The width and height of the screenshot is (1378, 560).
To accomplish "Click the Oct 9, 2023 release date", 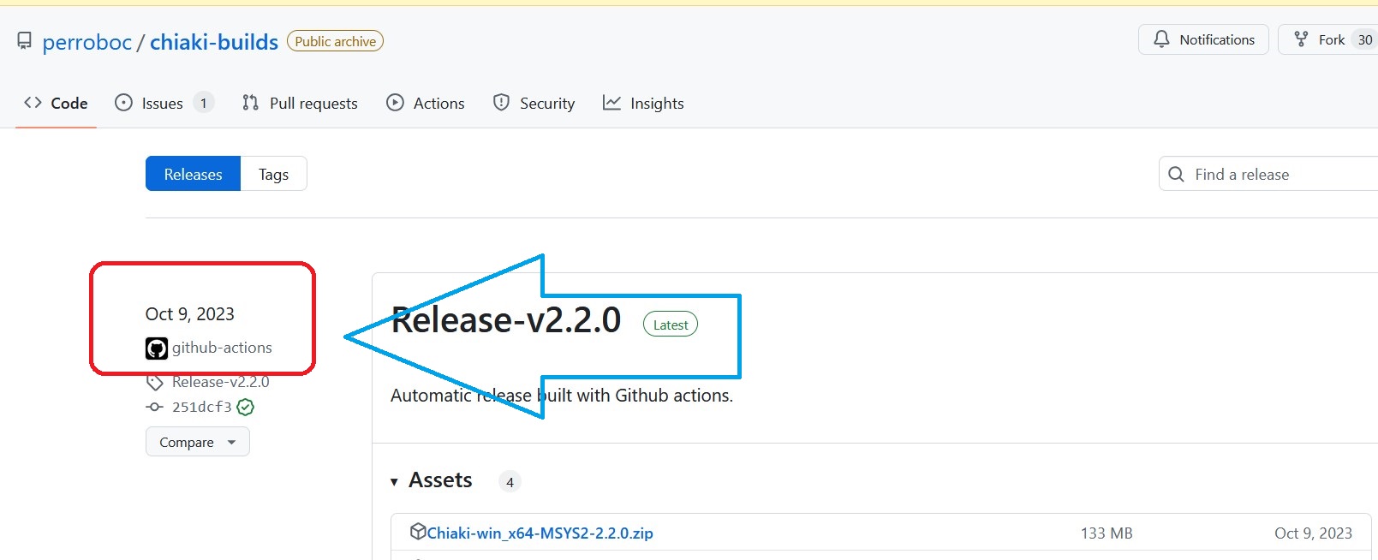I will coord(189,314).
